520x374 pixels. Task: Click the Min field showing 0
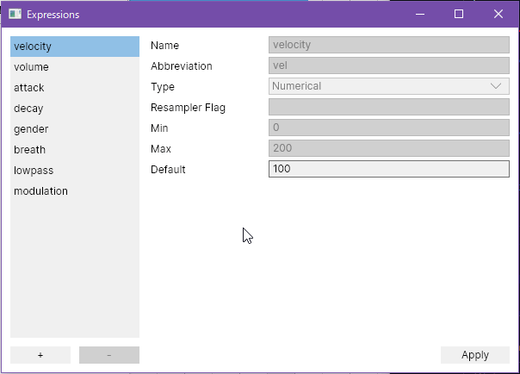pos(389,128)
